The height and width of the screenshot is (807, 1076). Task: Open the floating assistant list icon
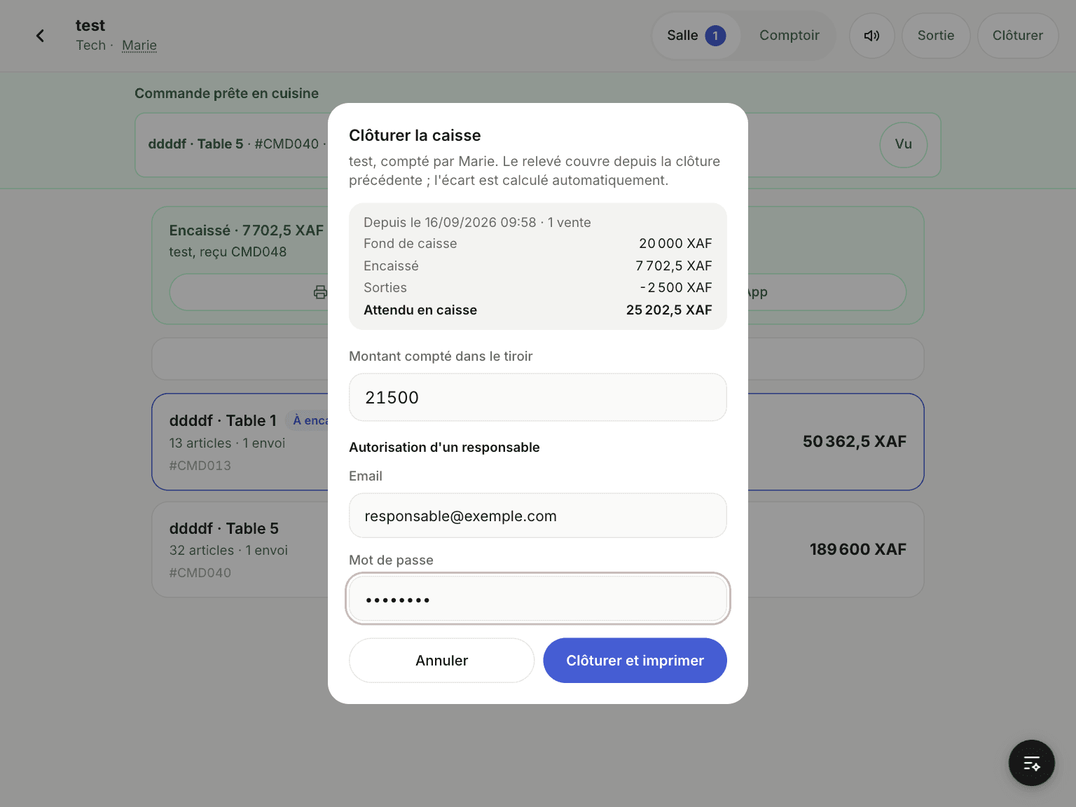tap(1031, 763)
